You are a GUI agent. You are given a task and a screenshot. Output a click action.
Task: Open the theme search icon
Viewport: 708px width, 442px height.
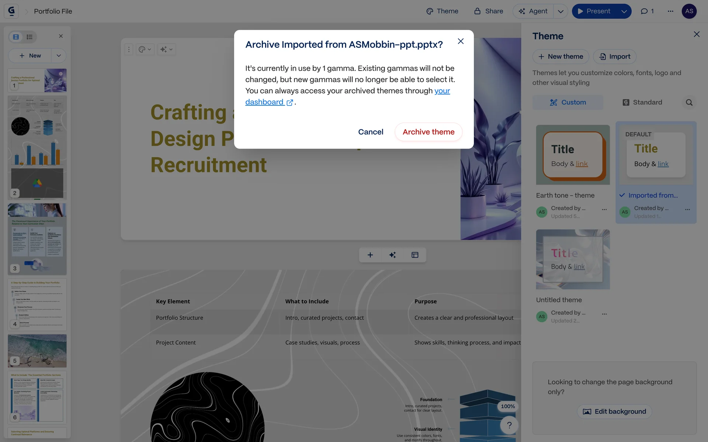coord(689,102)
